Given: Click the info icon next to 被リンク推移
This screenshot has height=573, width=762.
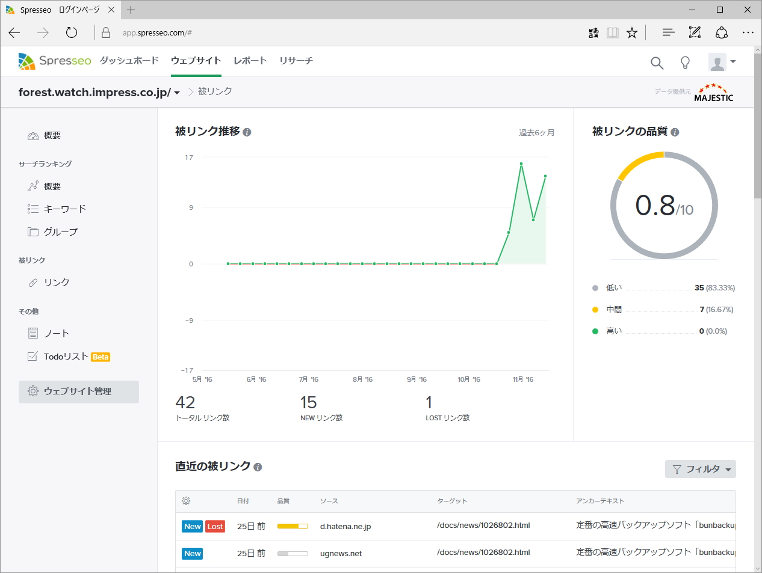Looking at the screenshot, I should coord(246,131).
